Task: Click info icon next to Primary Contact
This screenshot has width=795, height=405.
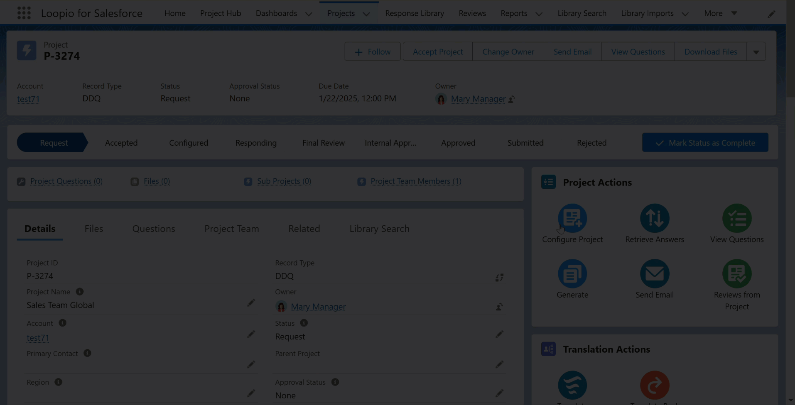Action: (x=87, y=353)
